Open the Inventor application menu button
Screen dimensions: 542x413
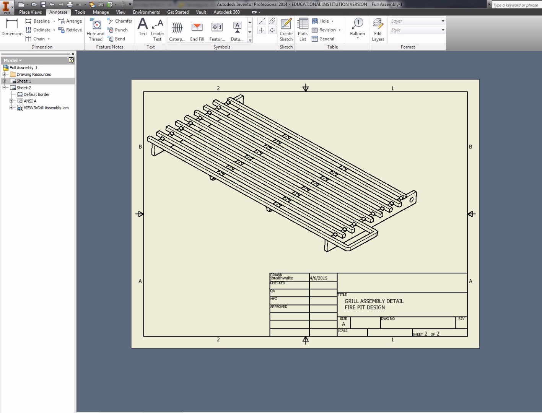pos(6,7)
